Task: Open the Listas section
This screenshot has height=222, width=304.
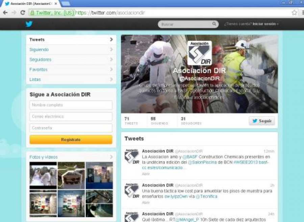Action: point(71,79)
